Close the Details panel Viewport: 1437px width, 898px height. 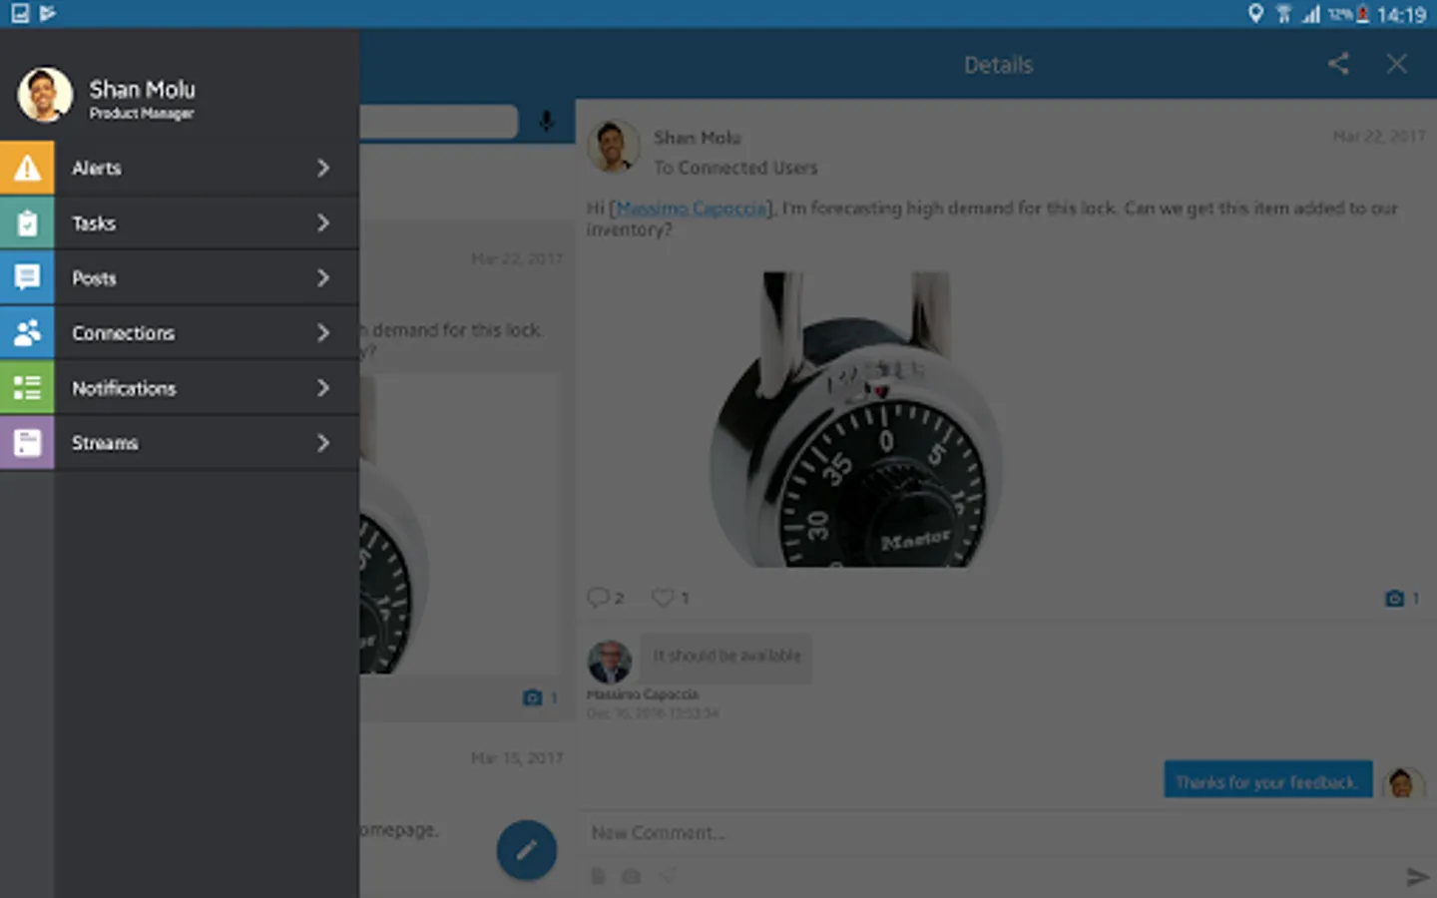(x=1396, y=64)
